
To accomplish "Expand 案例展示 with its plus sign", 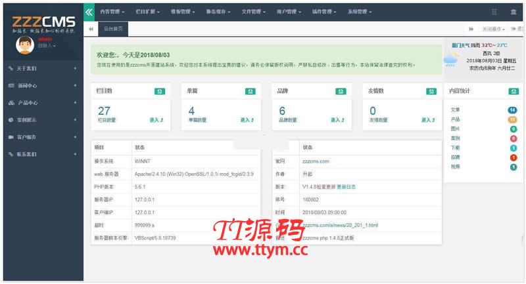I will (x=75, y=120).
